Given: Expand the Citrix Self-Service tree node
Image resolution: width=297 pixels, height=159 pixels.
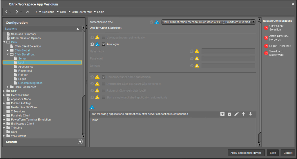Looking at the screenshot, I should pos(8,87).
